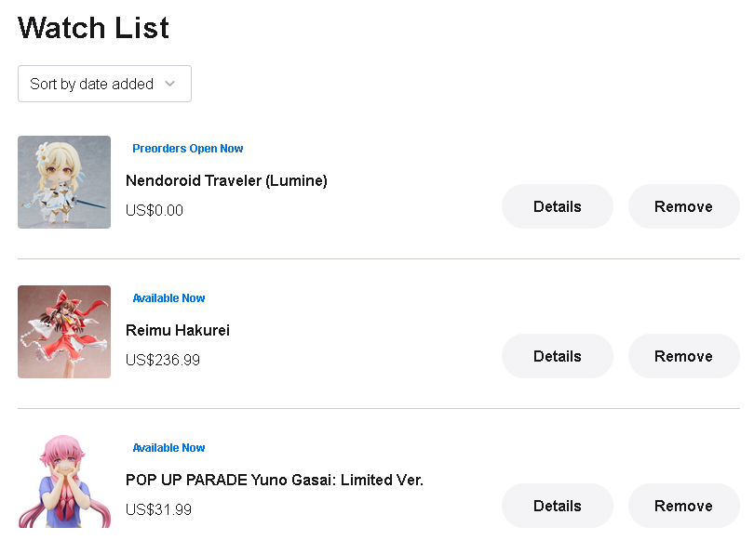
Task: Click the US$31.99 price
Action: [x=158, y=509]
